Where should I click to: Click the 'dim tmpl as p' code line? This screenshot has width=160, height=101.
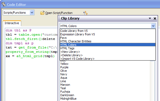pos(20,43)
